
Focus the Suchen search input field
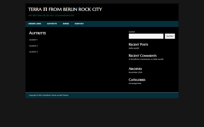[x=146, y=36]
